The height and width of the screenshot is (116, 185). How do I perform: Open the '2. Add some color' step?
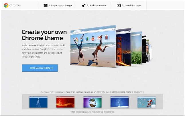tap(94, 5)
